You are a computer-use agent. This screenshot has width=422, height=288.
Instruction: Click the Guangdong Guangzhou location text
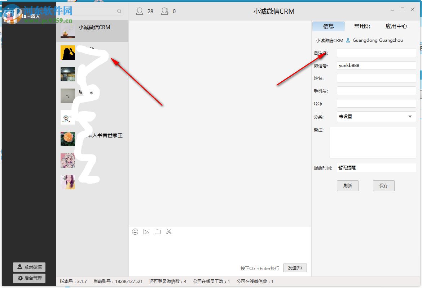click(378, 40)
